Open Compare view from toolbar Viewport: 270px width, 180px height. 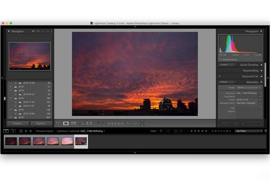[74, 123]
